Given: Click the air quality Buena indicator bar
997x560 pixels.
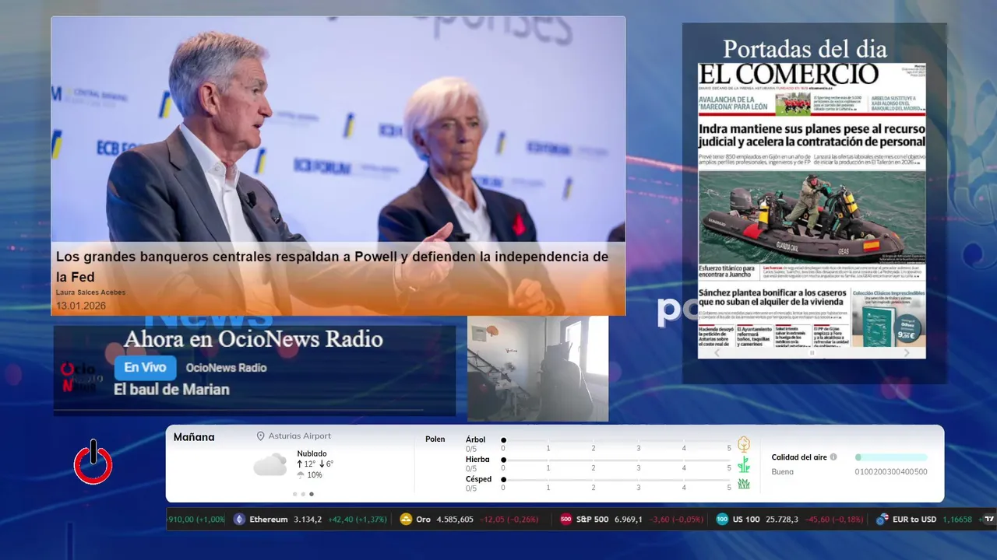Looking at the screenshot, I should [x=891, y=457].
